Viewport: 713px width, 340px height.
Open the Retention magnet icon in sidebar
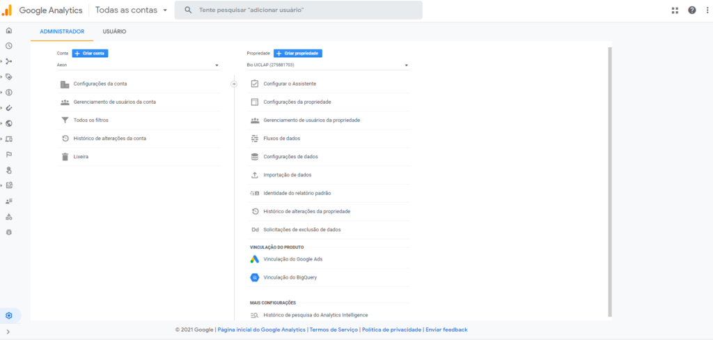click(x=8, y=108)
